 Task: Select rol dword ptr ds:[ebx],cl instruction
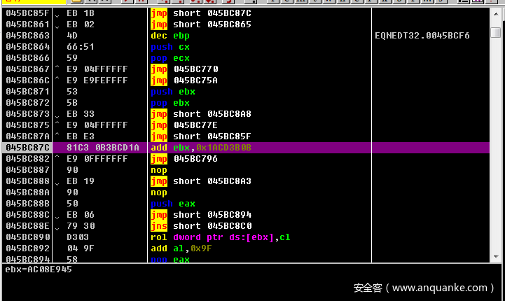tap(220, 237)
